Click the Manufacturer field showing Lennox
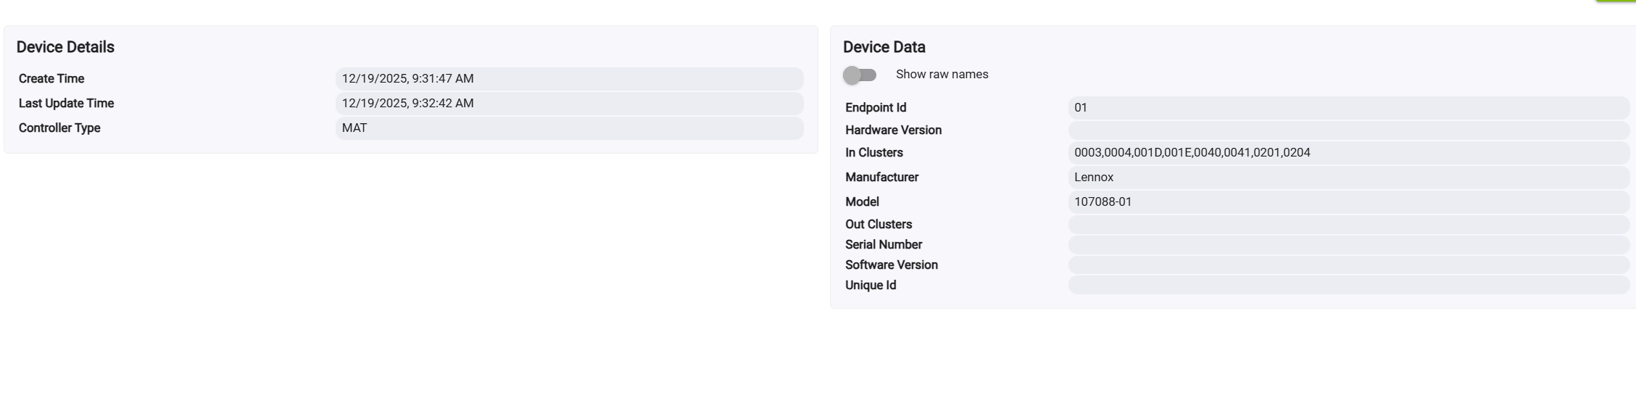 point(1348,178)
